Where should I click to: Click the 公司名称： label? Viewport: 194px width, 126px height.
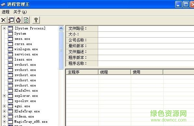pyautogui.click(x=78, y=40)
